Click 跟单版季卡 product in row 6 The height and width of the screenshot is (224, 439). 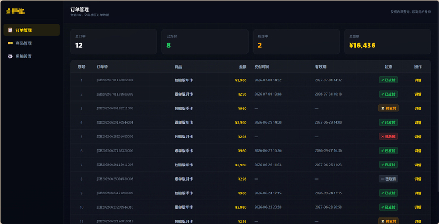(x=184, y=150)
